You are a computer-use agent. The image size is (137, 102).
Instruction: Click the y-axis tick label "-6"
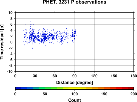click(x=11, y=60)
